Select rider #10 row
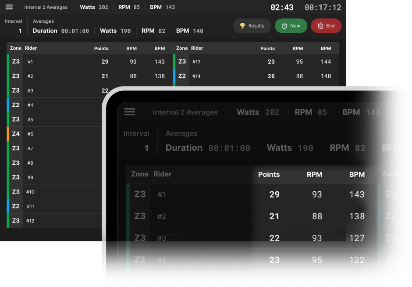This screenshot has height=287, width=412. coord(54,192)
